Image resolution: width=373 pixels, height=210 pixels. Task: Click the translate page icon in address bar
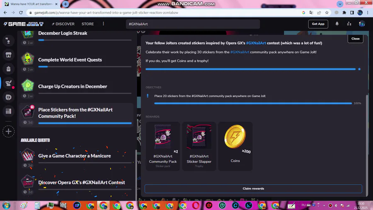pos(311,12)
